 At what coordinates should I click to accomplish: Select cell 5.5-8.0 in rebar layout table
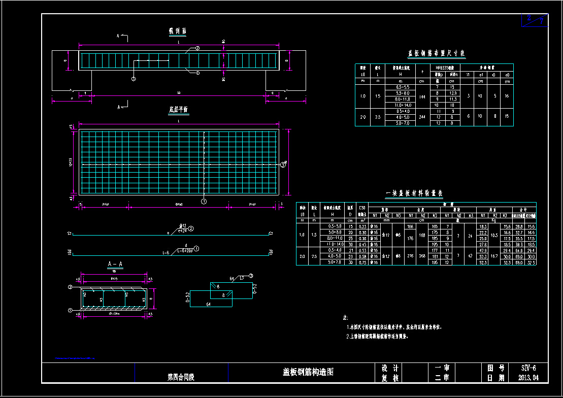(403, 93)
